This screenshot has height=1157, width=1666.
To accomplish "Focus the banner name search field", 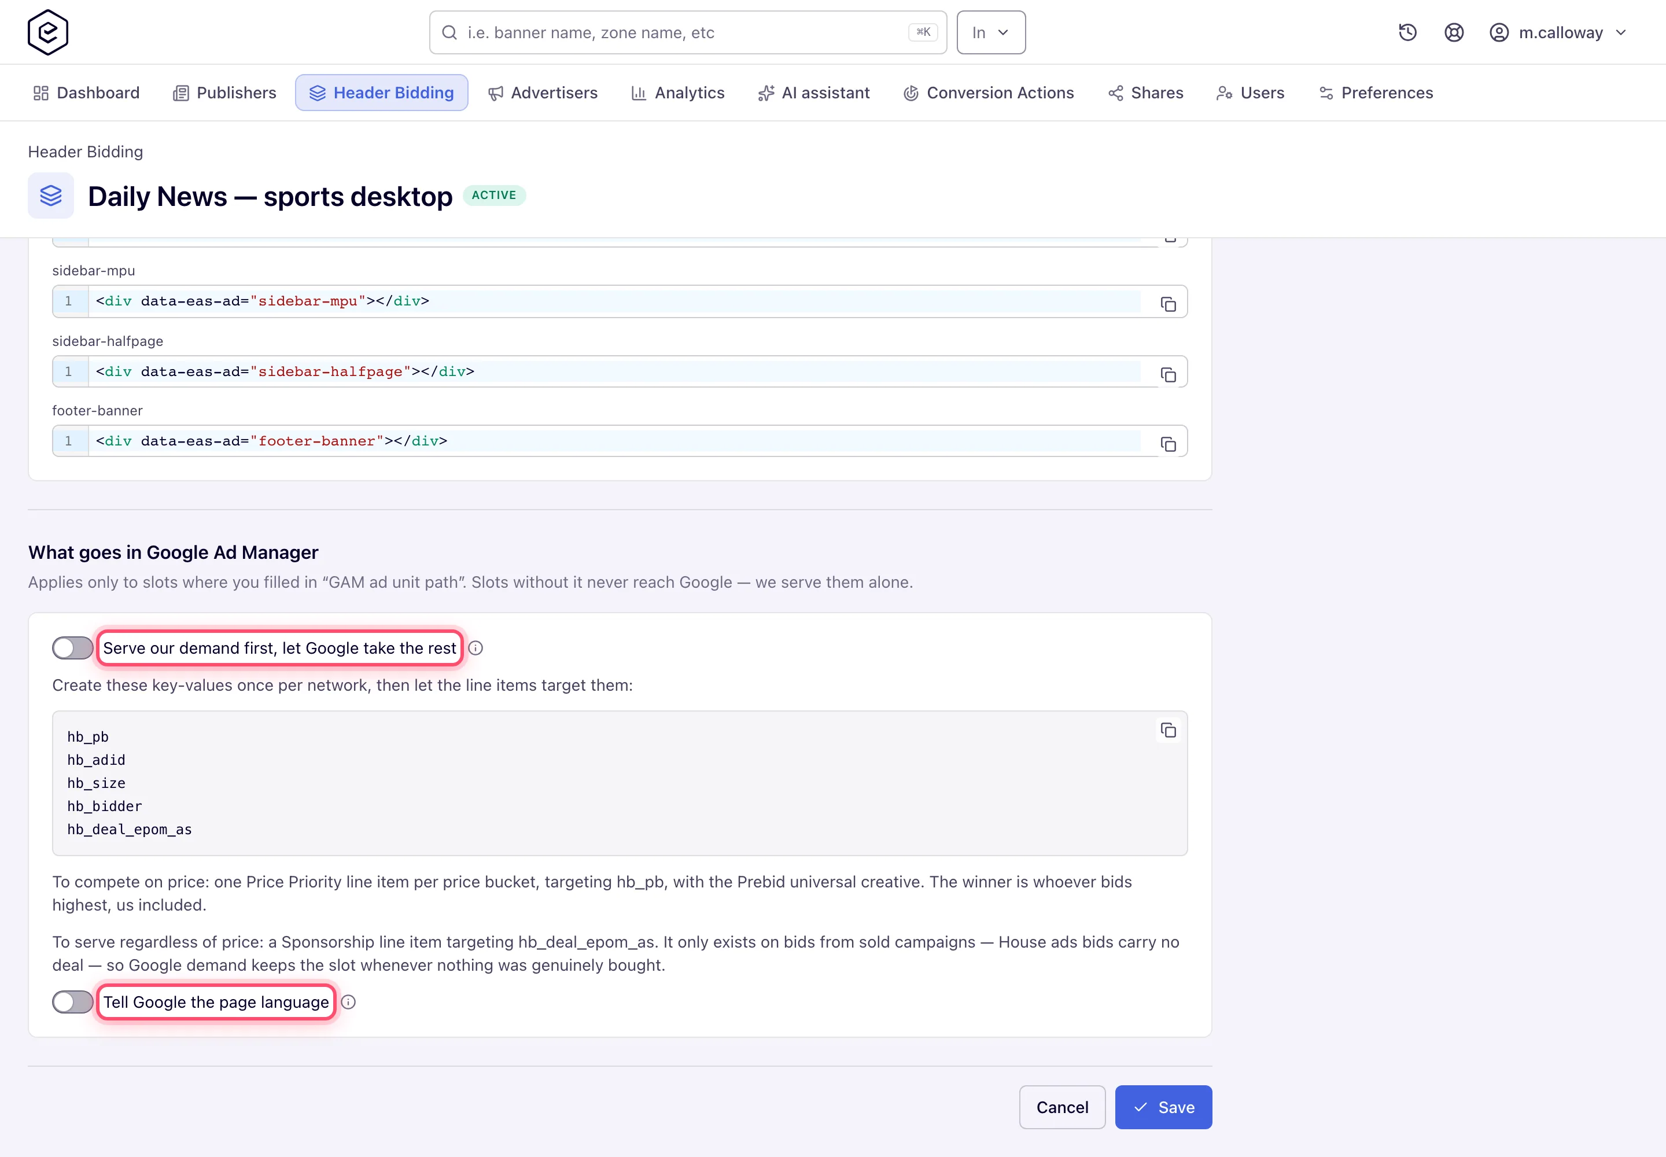I will click(x=688, y=32).
